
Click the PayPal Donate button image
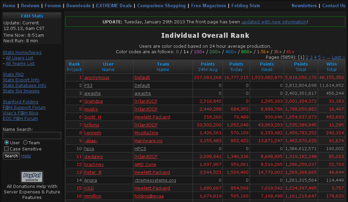click(32, 177)
